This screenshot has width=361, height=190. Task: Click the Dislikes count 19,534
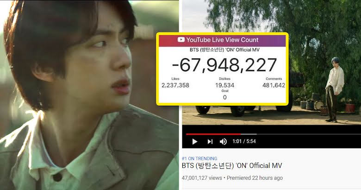tap(225, 85)
